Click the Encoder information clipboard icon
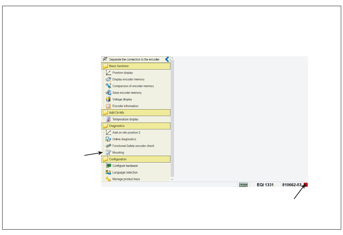Image resolution: width=343 pixels, height=235 pixels. click(x=108, y=106)
